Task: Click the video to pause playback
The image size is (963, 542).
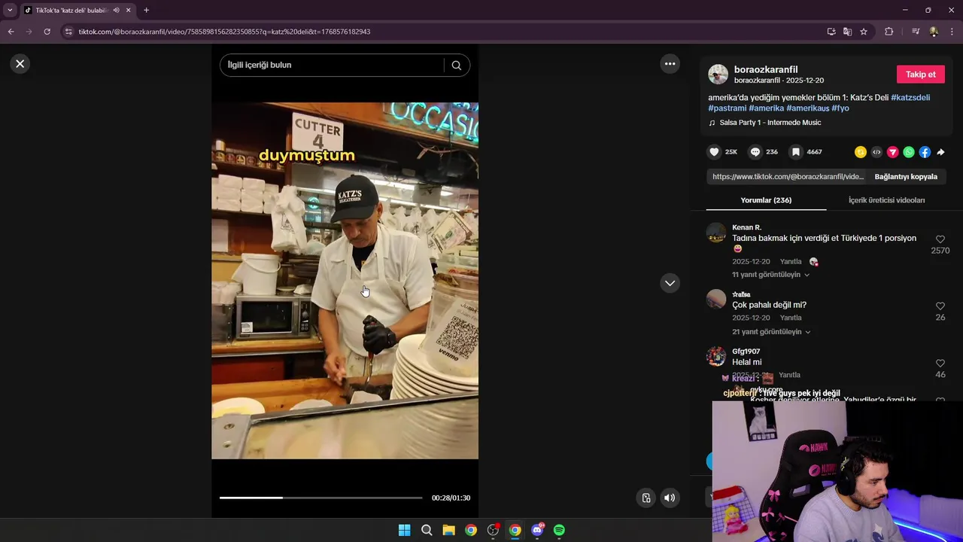Action: point(345,281)
